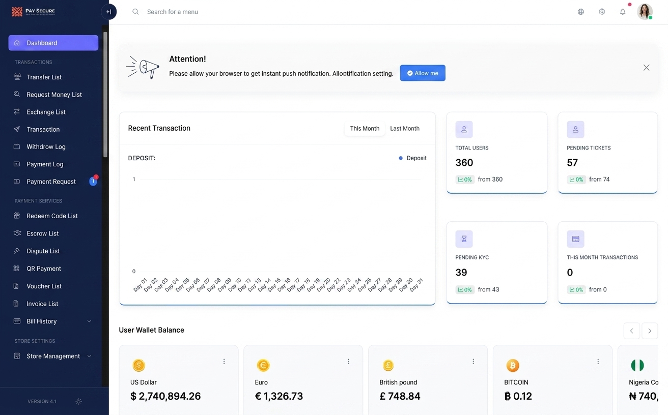Open US Dollar wallet options menu
This screenshot has width=668, height=415.
224,362
